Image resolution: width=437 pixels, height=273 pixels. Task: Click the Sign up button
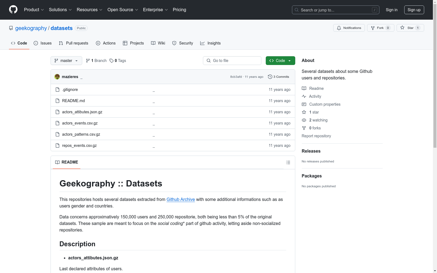[x=414, y=10]
